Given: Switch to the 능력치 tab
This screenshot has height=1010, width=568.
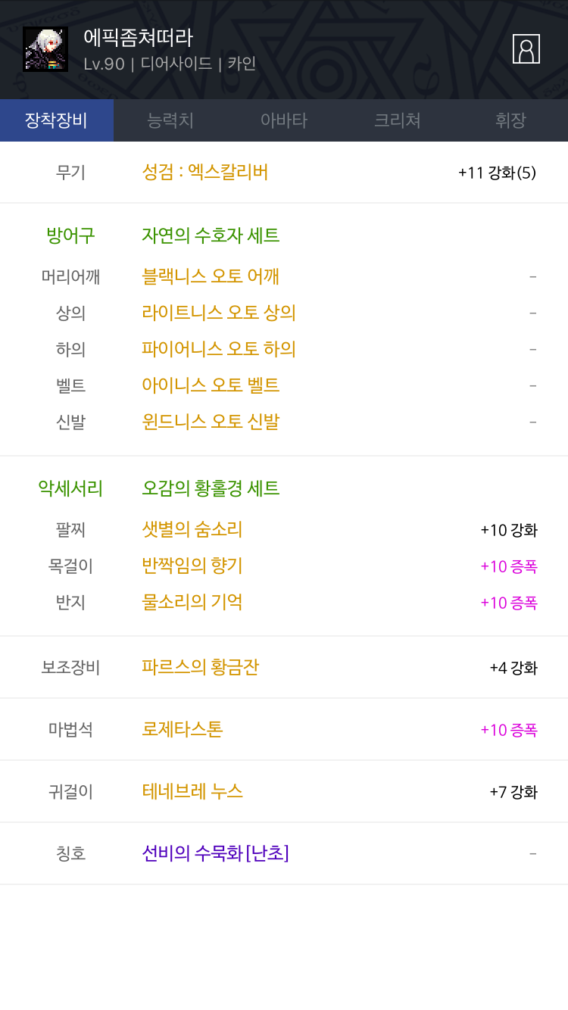Looking at the screenshot, I should (x=170, y=120).
